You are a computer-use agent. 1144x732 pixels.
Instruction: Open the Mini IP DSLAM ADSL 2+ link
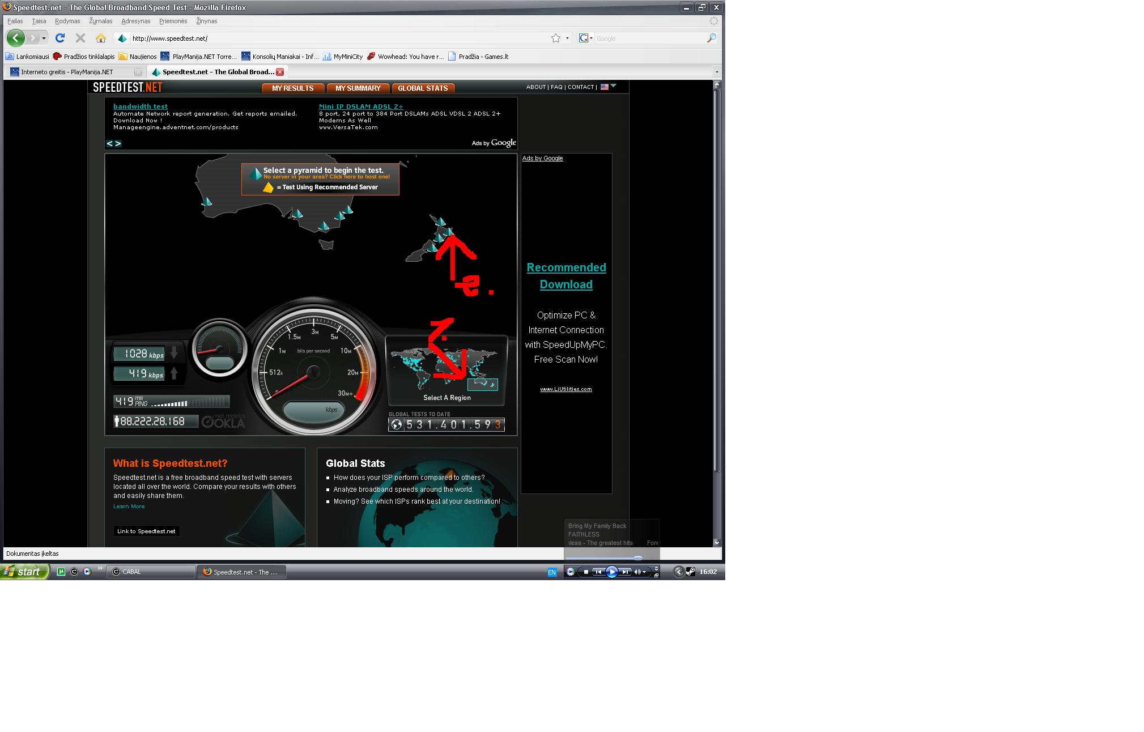pyautogui.click(x=361, y=107)
